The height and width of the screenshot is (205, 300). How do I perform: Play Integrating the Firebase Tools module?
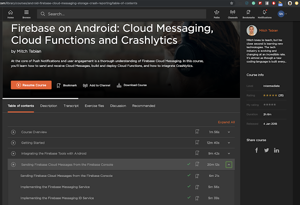tap(13, 154)
